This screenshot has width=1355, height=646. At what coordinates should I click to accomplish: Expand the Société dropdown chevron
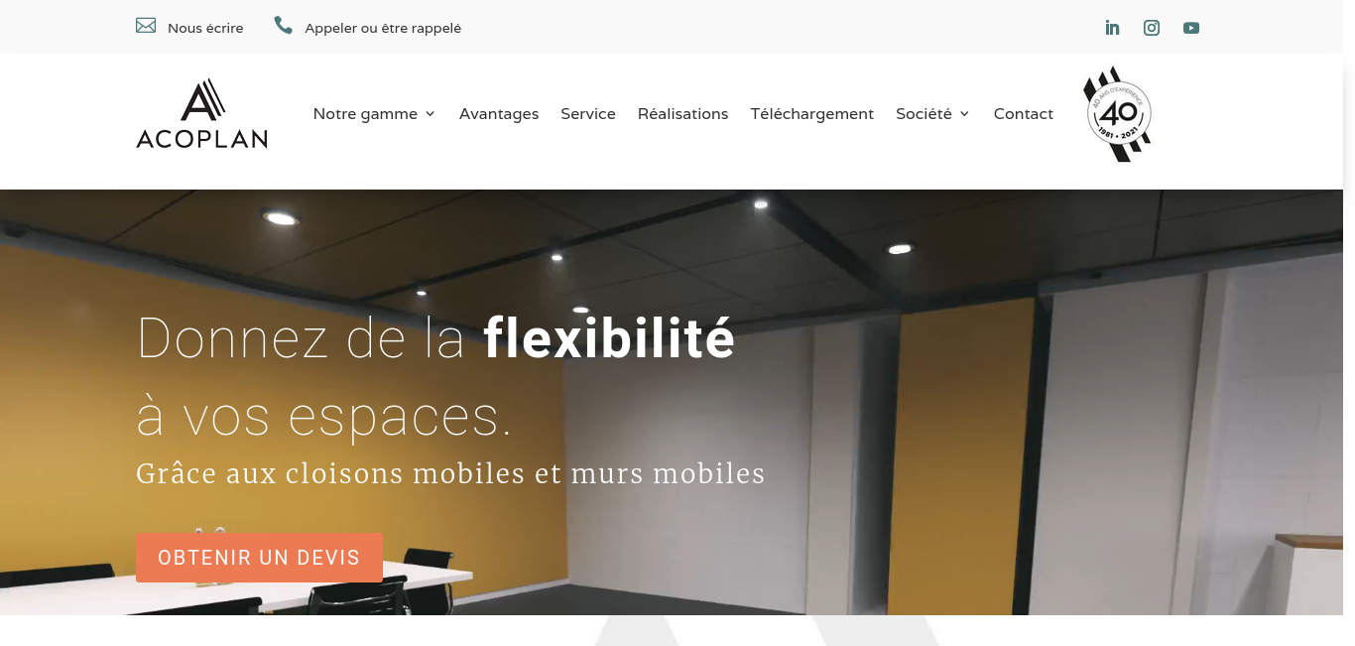(x=964, y=114)
